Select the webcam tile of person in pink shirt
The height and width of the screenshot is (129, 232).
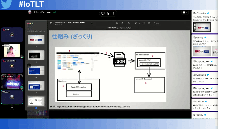(12, 50)
